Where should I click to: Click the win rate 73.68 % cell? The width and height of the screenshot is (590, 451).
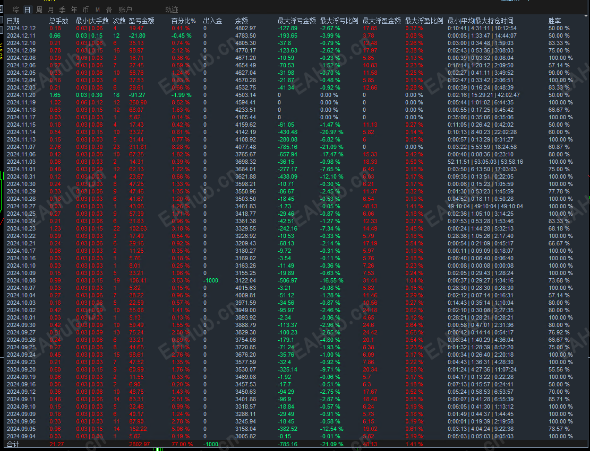(x=559, y=280)
